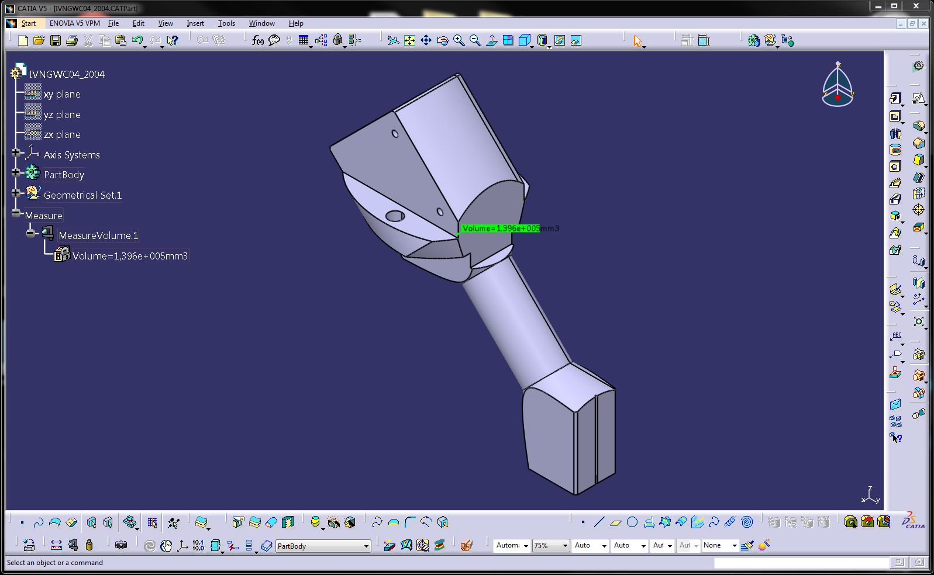Viewport: 934px width, 575px height.
Task: Click the Painter brush icon
Action: [x=747, y=545]
